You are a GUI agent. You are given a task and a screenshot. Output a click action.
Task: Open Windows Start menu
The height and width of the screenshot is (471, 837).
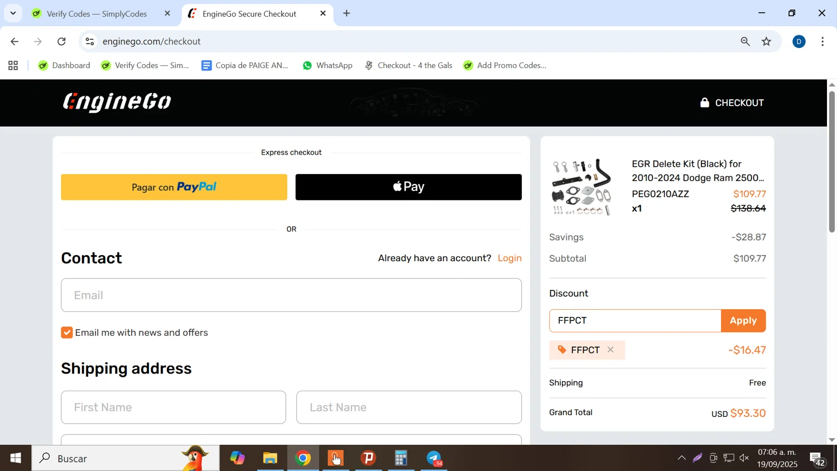pyautogui.click(x=16, y=458)
